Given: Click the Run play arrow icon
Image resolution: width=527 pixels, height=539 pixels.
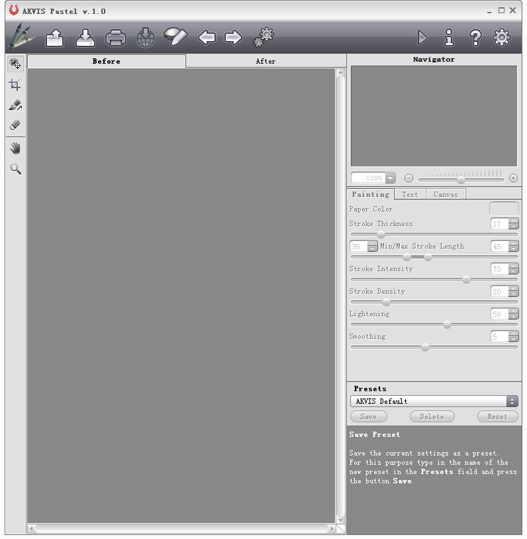Looking at the screenshot, I should [x=422, y=38].
